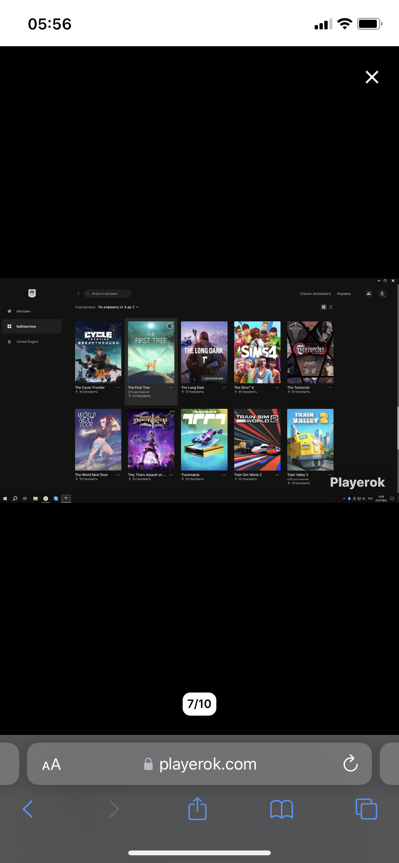The height and width of the screenshot is (863, 399).
Task: Open The Long Dark cover art
Action: point(204,352)
